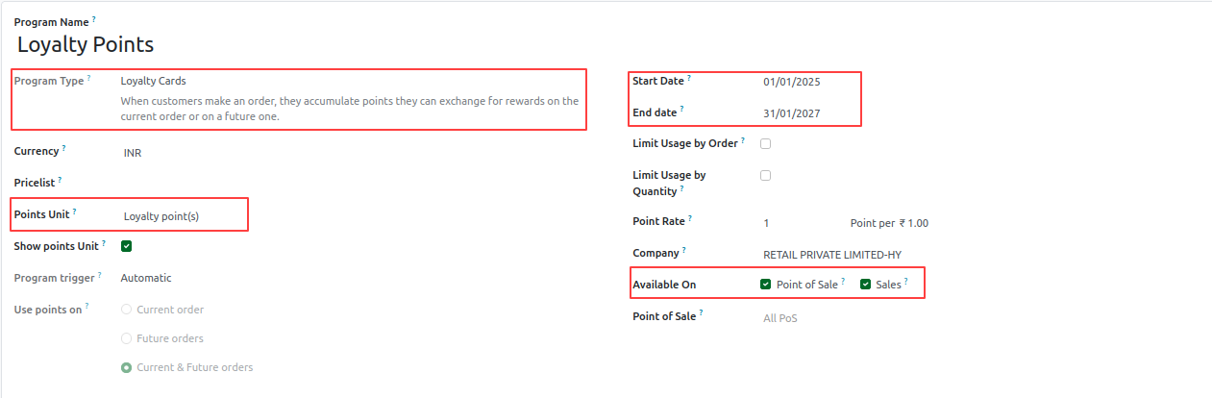Viewport: 1212px width, 398px height.
Task: Show help for Limit Usage by Order
Action: (743, 140)
